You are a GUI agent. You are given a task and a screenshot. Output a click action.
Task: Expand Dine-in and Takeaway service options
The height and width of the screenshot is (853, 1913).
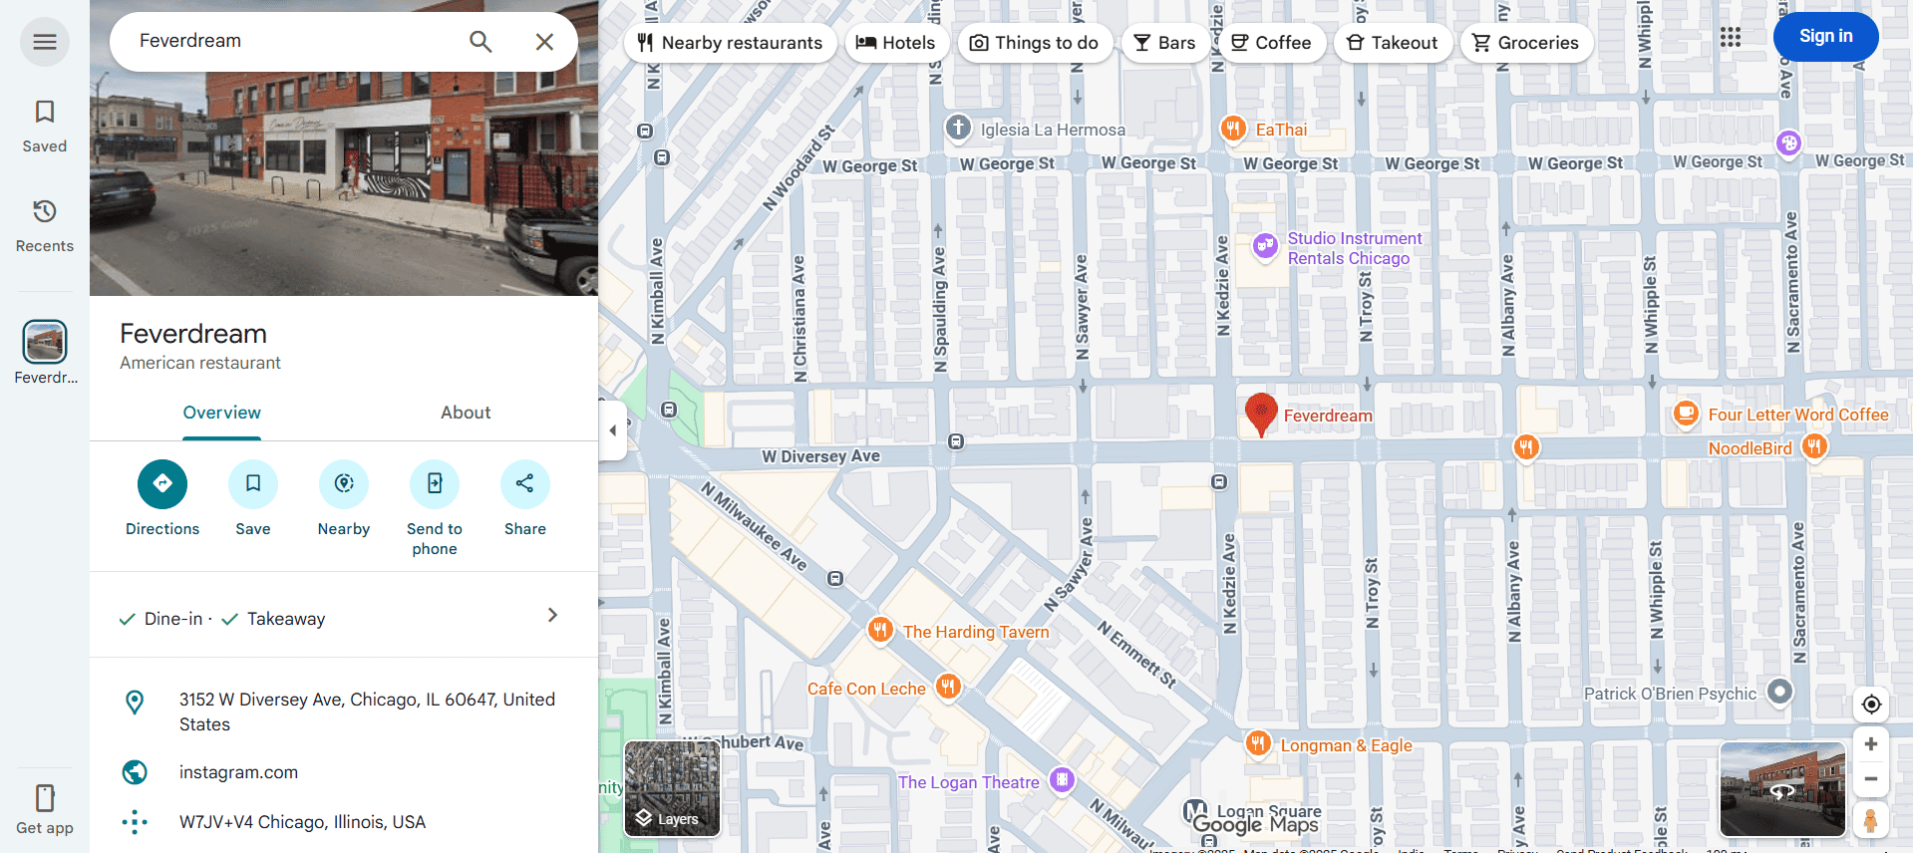[552, 616]
